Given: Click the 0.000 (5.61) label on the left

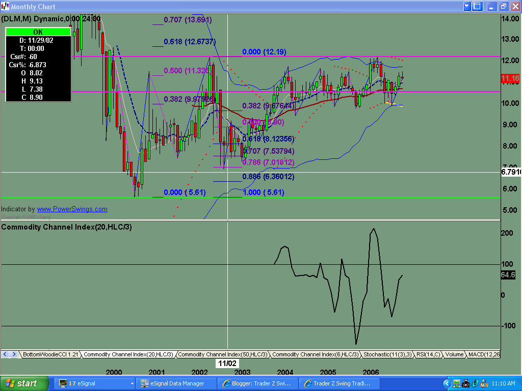Looking at the screenshot, I should point(185,192).
